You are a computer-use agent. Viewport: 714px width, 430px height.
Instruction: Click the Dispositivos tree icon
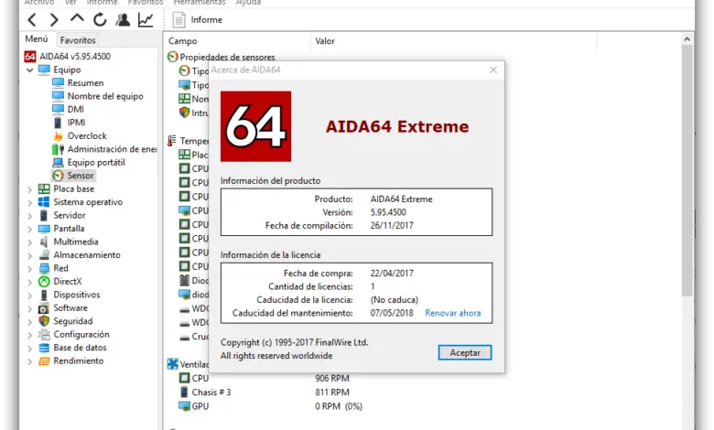(x=44, y=295)
